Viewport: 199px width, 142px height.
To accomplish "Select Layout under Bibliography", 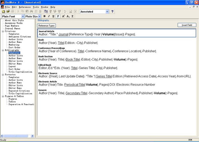I will pos(12,66).
